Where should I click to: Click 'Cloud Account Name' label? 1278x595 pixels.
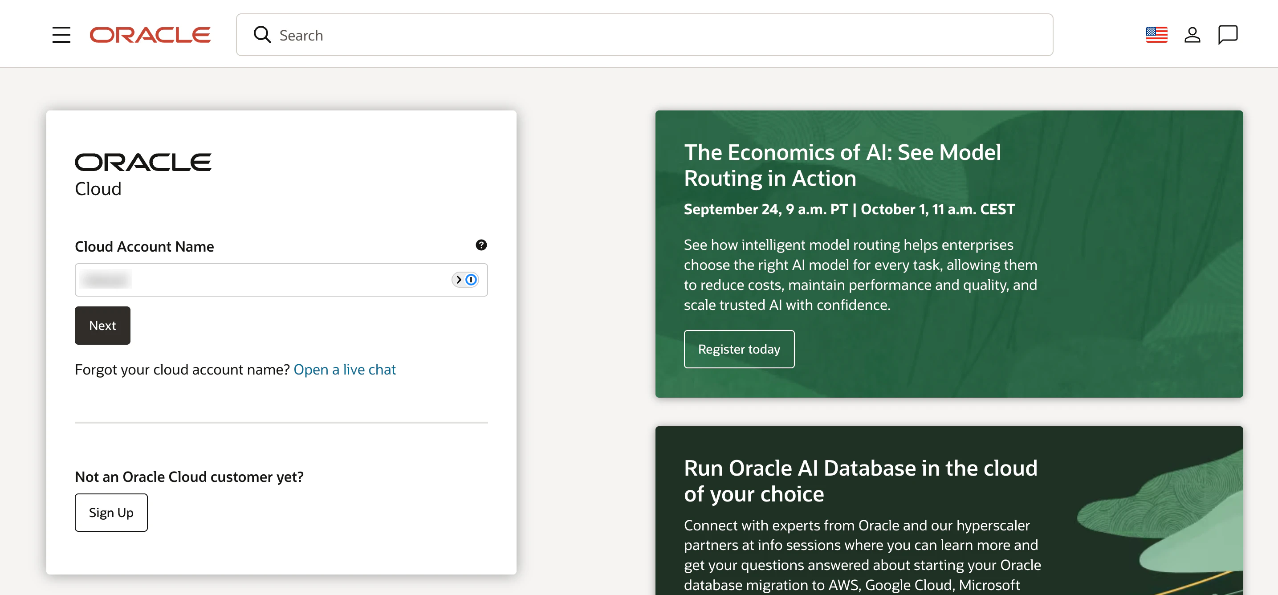pos(144,246)
